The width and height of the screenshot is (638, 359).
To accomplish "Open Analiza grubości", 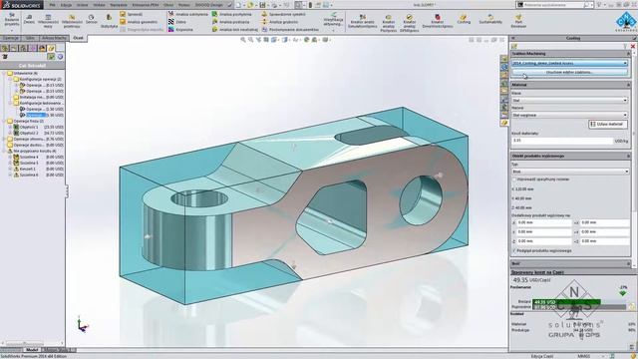I will tap(280, 22).
